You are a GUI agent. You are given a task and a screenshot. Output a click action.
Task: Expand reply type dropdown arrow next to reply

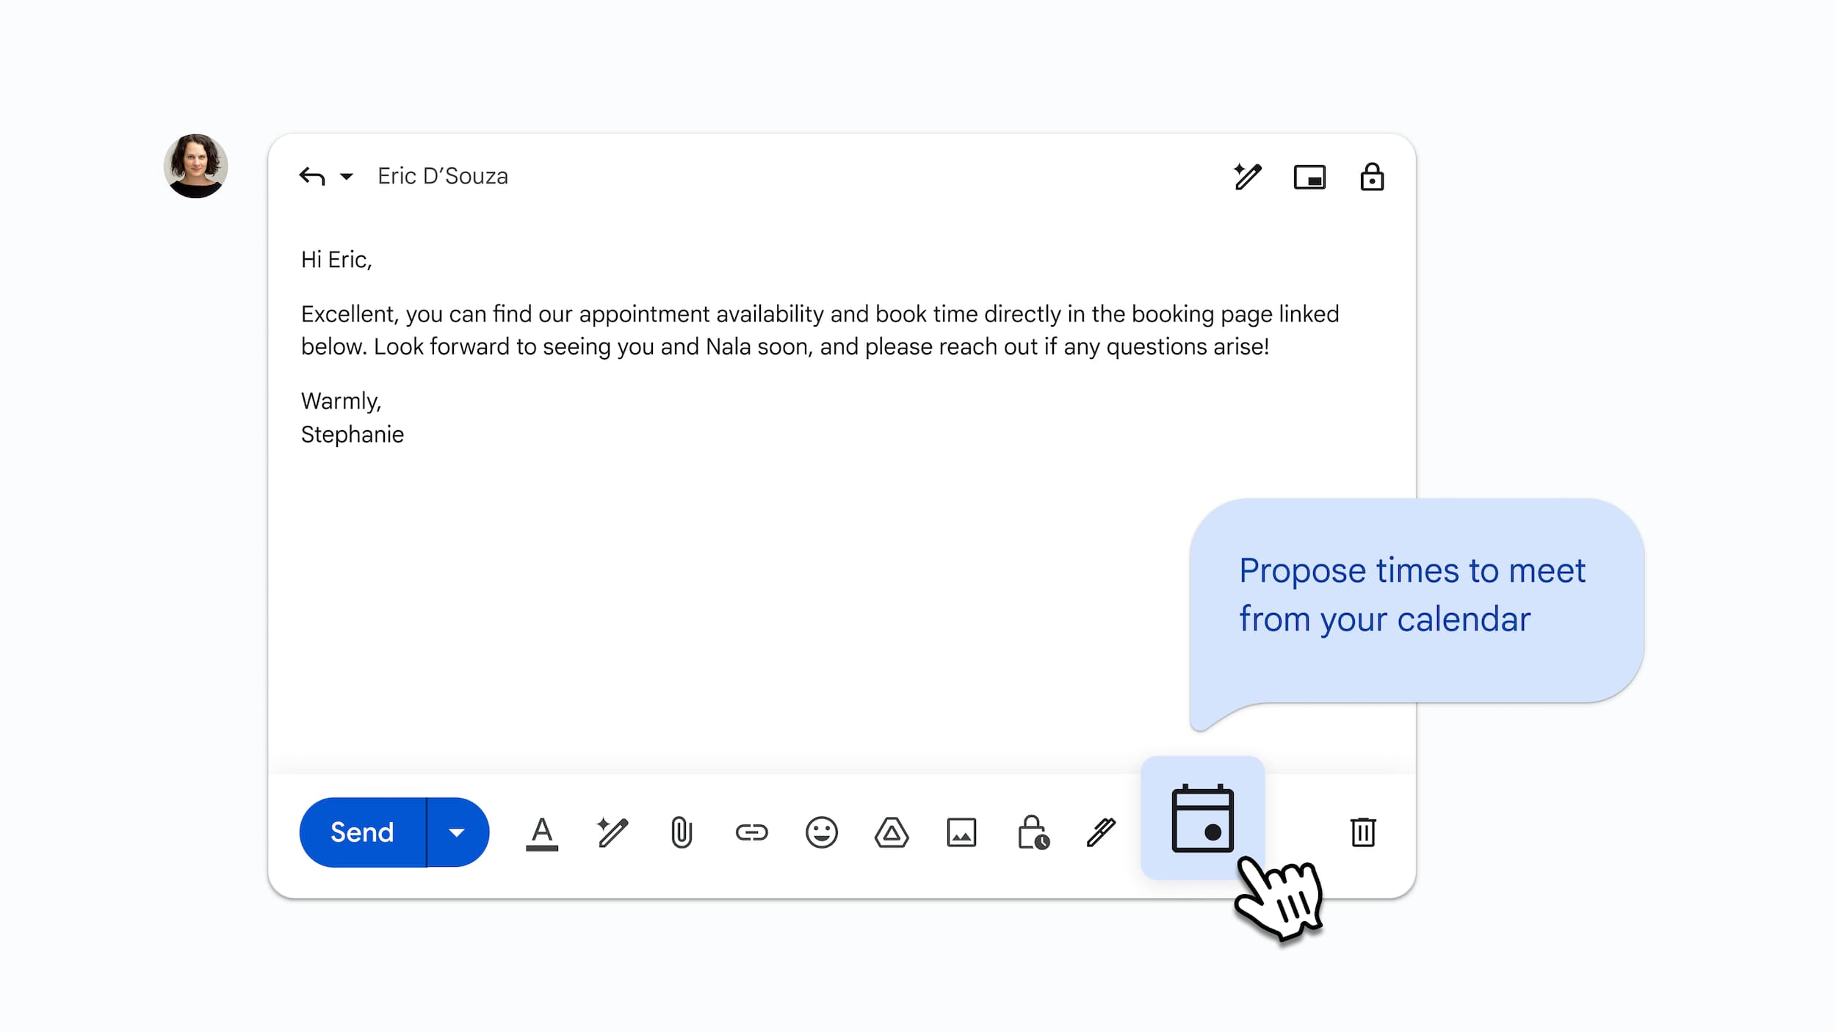point(347,176)
